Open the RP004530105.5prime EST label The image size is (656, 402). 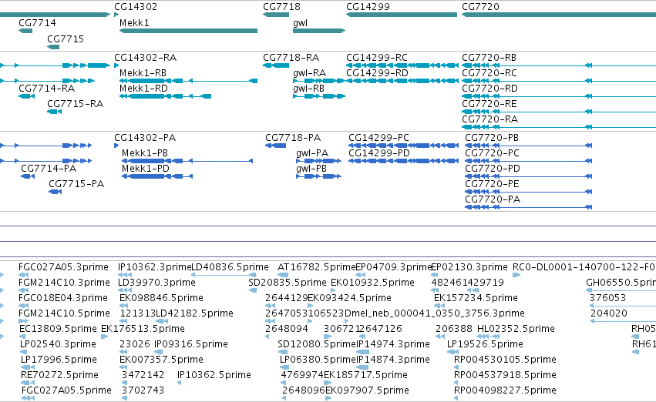tap(505, 360)
